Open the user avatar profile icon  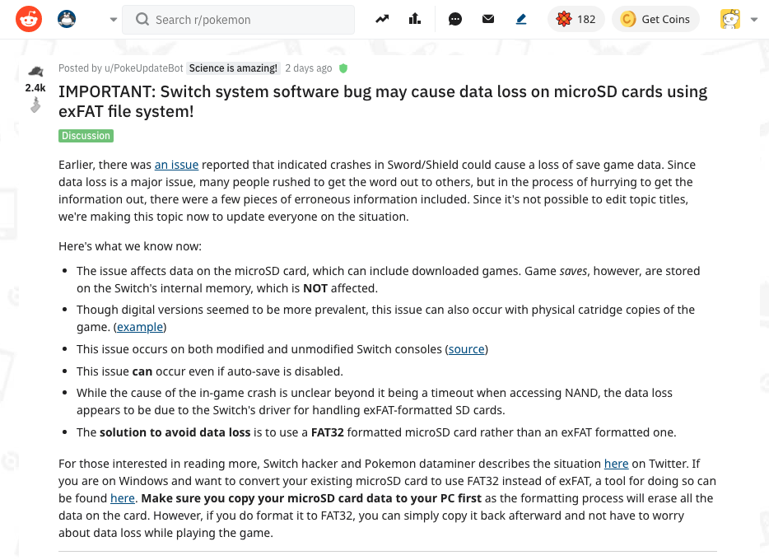[730, 19]
